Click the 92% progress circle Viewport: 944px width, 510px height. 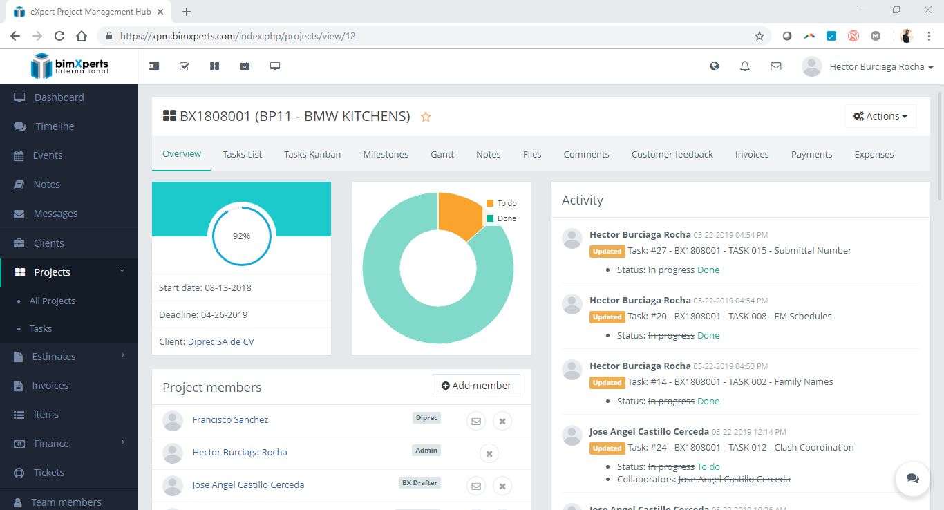coord(241,236)
